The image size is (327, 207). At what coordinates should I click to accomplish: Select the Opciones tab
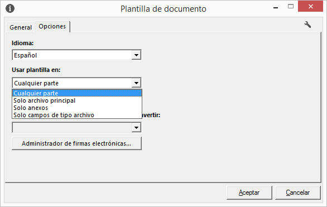pyautogui.click(x=52, y=26)
